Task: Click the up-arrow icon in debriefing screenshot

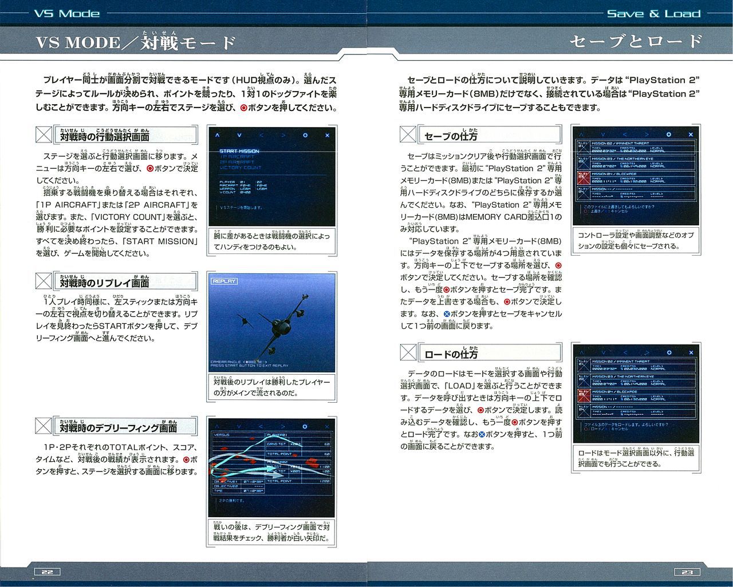Action: coord(217,427)
